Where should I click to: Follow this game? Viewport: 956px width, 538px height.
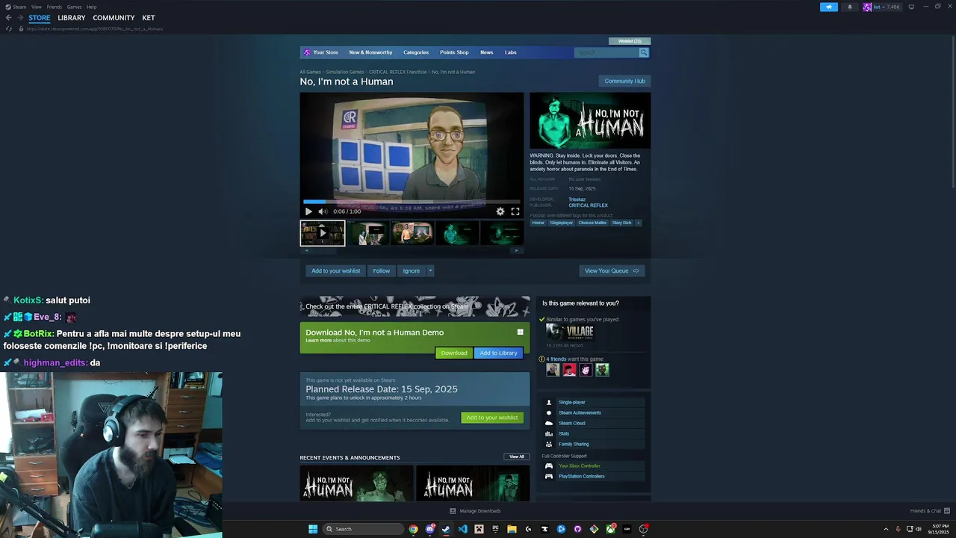382,270
